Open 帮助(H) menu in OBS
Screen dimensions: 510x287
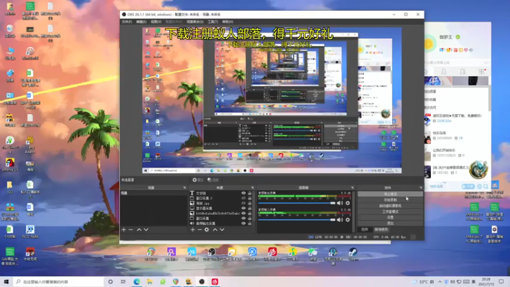click(x=228, y=22)
